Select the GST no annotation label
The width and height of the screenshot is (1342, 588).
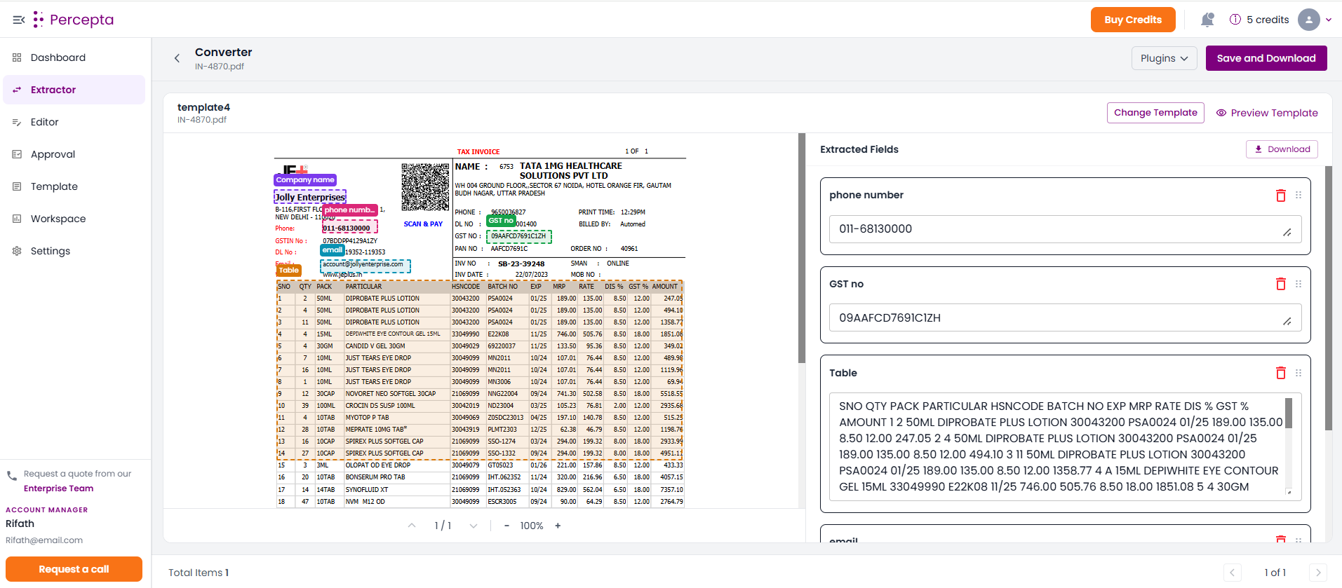501,220
